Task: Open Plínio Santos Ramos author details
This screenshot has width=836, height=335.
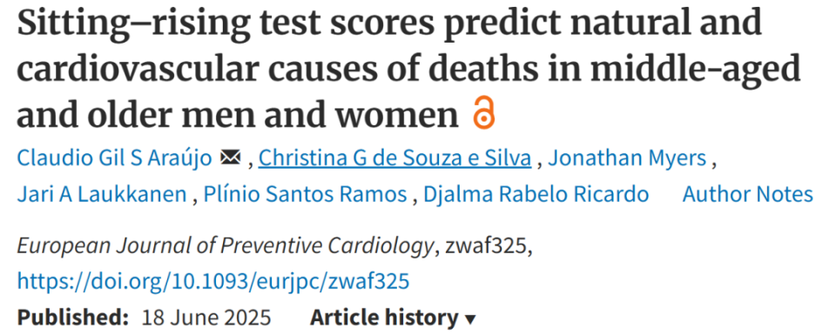Action: tap(306, 194)
